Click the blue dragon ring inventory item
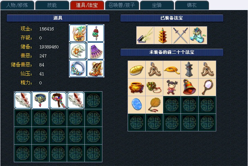This screenshot has height=166, width=248. tap(40, 100)
